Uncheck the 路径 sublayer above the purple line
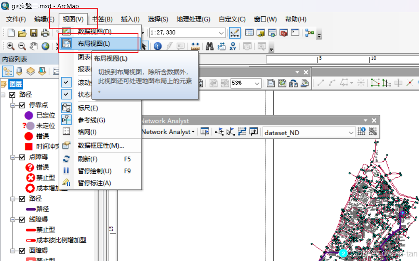419x261 pixels. click(x=22, y=199)
